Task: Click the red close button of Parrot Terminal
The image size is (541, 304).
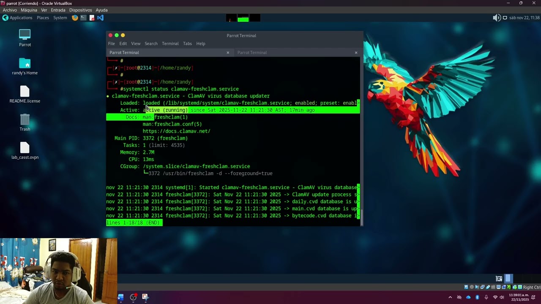Action: pyautogui.click(x=111, y=35)
